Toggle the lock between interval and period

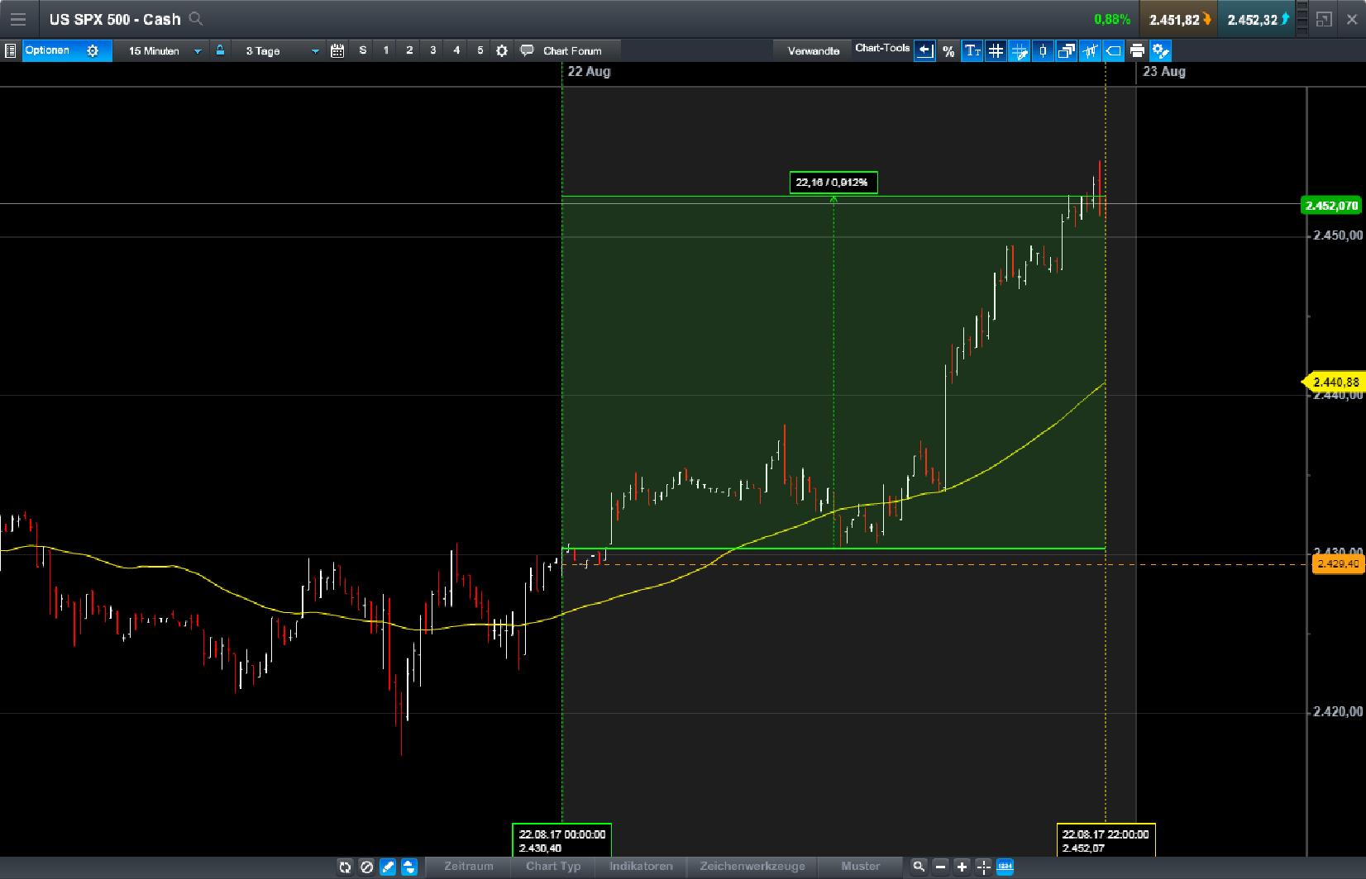point(220,50)
